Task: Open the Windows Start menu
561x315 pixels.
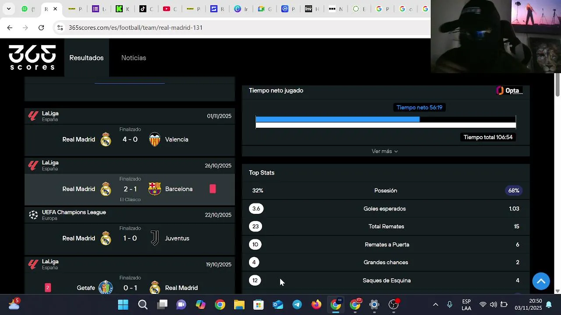Action: 123,304
